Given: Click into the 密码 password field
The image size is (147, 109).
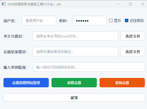Looking at the screenshot, I should 89,21.
